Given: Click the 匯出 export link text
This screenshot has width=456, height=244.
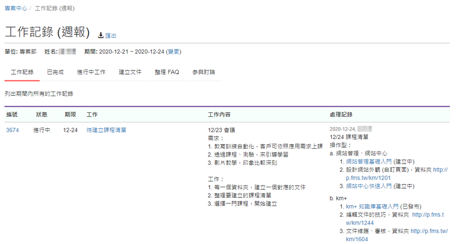Looking at the screenshot, I should pyautogui.click(x=111, y=35).
